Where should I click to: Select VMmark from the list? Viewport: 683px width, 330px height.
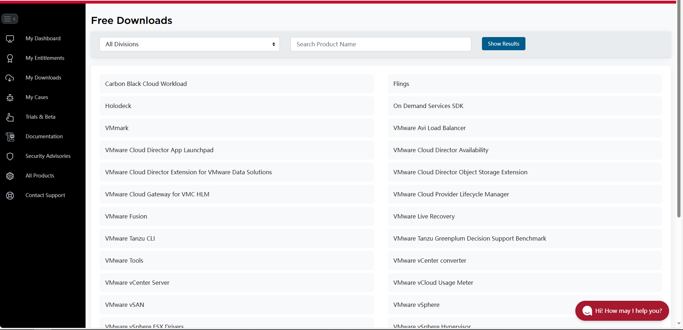pos(237,128)
